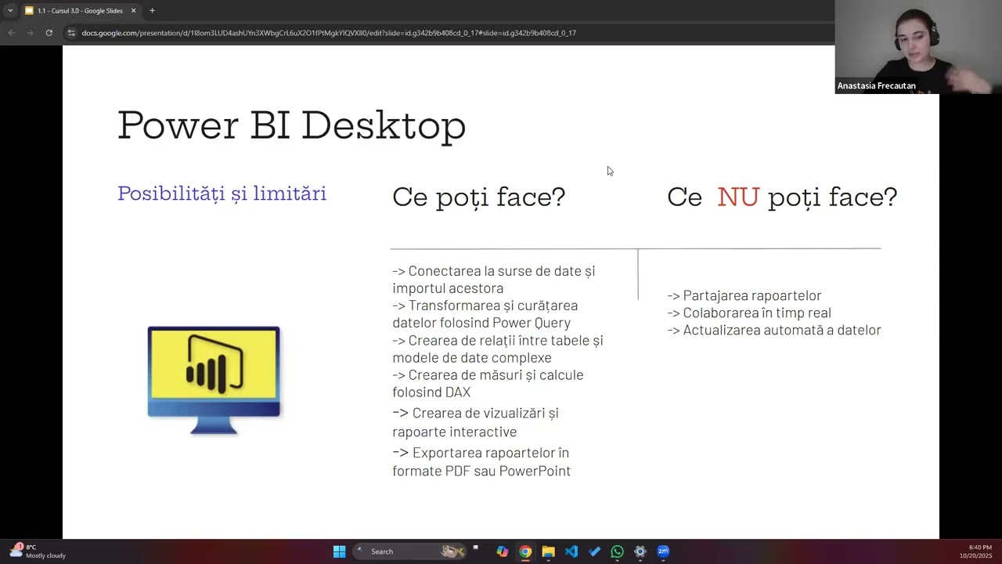Screen dimensions: 1002x564
Task: Click the docs.google.com address bar URL
Action: pyautogui.click(x=329, y=33)
